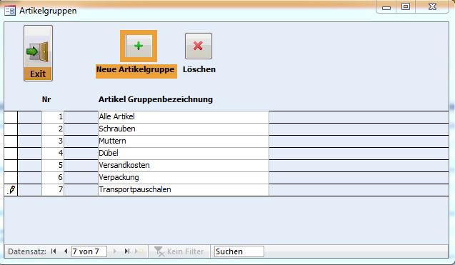Image resolution: width=455 pixels, height=265 pixels.
Task: Go to last record navigation arrow
Action: [x=127, y=251]
